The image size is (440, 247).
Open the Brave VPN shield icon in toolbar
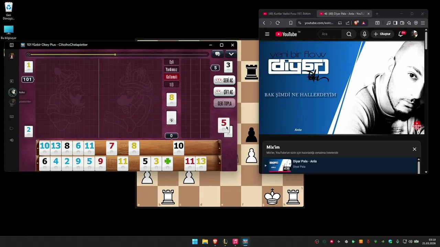416,23
